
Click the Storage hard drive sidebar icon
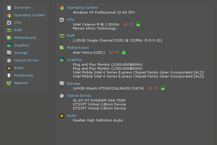pos(9,53)
